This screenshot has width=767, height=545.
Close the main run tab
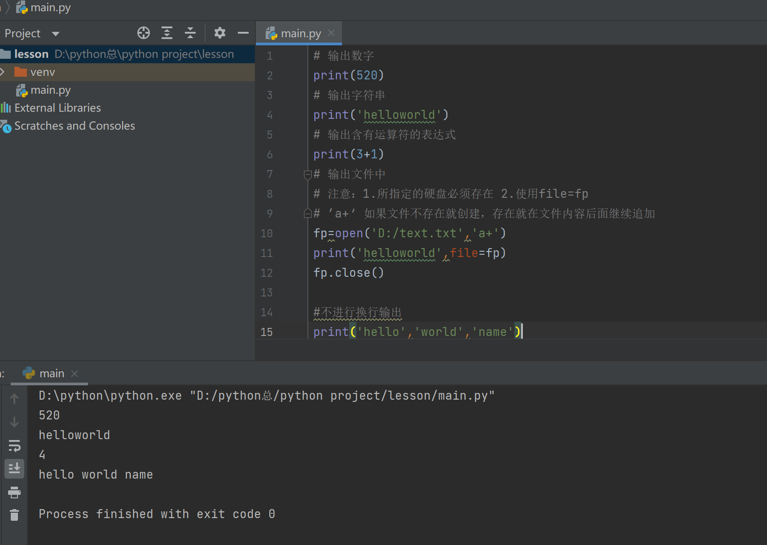[75, 373]
